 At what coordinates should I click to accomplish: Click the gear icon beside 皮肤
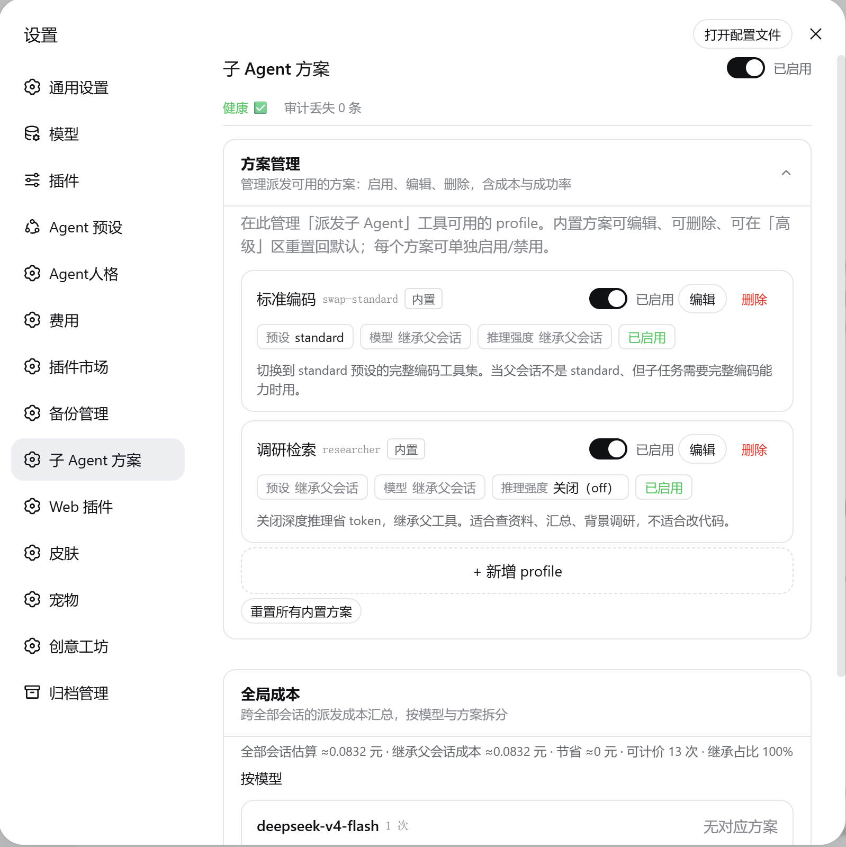(32, 553)
